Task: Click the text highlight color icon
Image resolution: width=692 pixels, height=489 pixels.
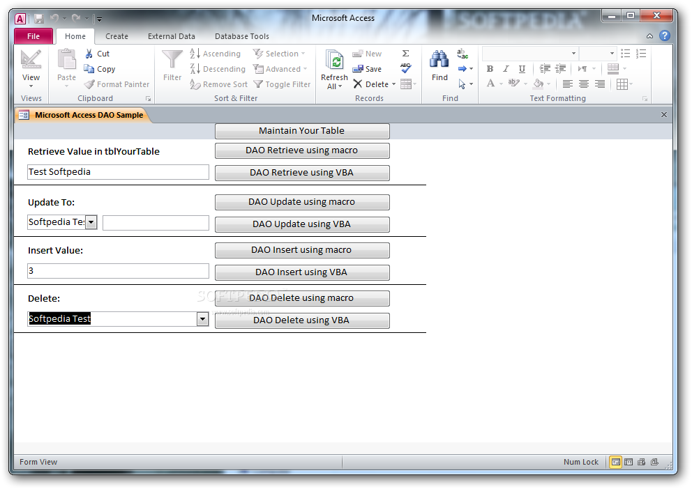Action: pos(513,83)
